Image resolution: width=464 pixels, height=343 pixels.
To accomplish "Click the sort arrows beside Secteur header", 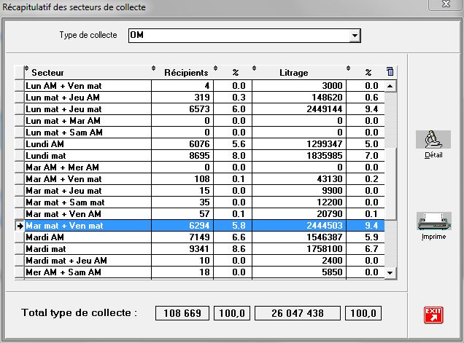I will pyautogui.click(x=27, y=70).
